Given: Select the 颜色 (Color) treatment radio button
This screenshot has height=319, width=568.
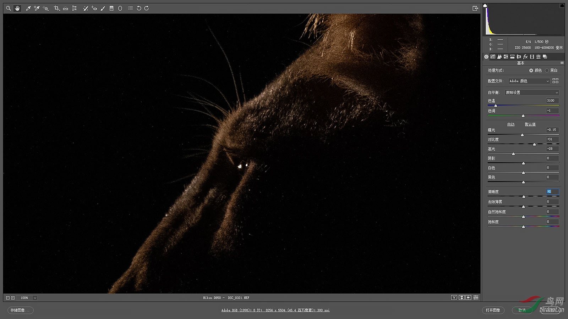Looking at the screenshot, I should 531,71.
